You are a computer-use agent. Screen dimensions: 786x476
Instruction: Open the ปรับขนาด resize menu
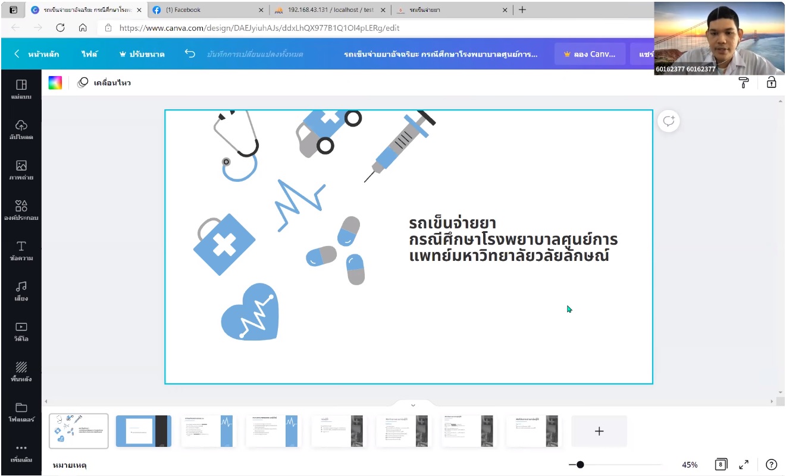[x=142, y=54]
